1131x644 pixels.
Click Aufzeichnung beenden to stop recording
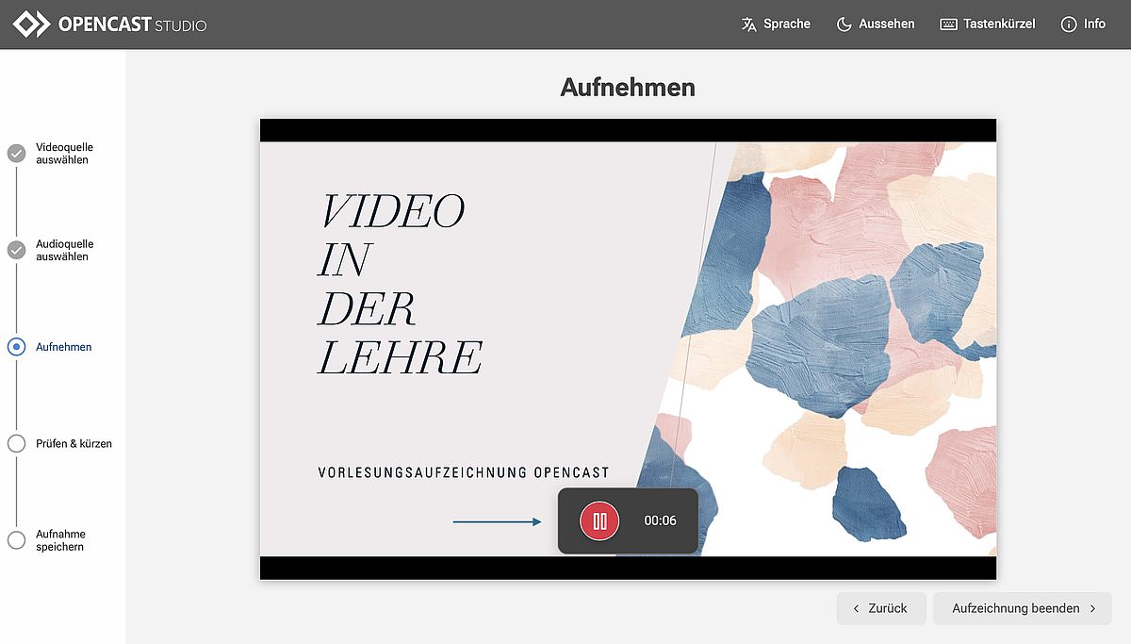point(1023,608)
